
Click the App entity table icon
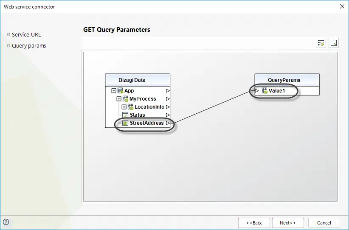(x=120, y=90)
